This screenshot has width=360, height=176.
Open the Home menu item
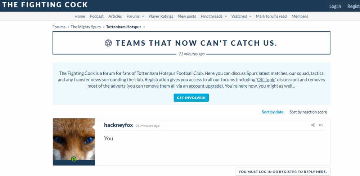80,16
